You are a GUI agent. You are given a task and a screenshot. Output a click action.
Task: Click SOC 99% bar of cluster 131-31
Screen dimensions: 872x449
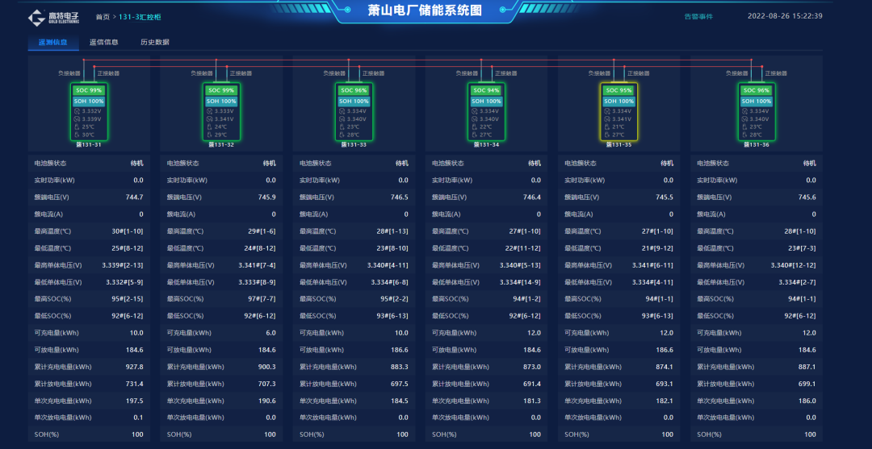pos(89,90)
